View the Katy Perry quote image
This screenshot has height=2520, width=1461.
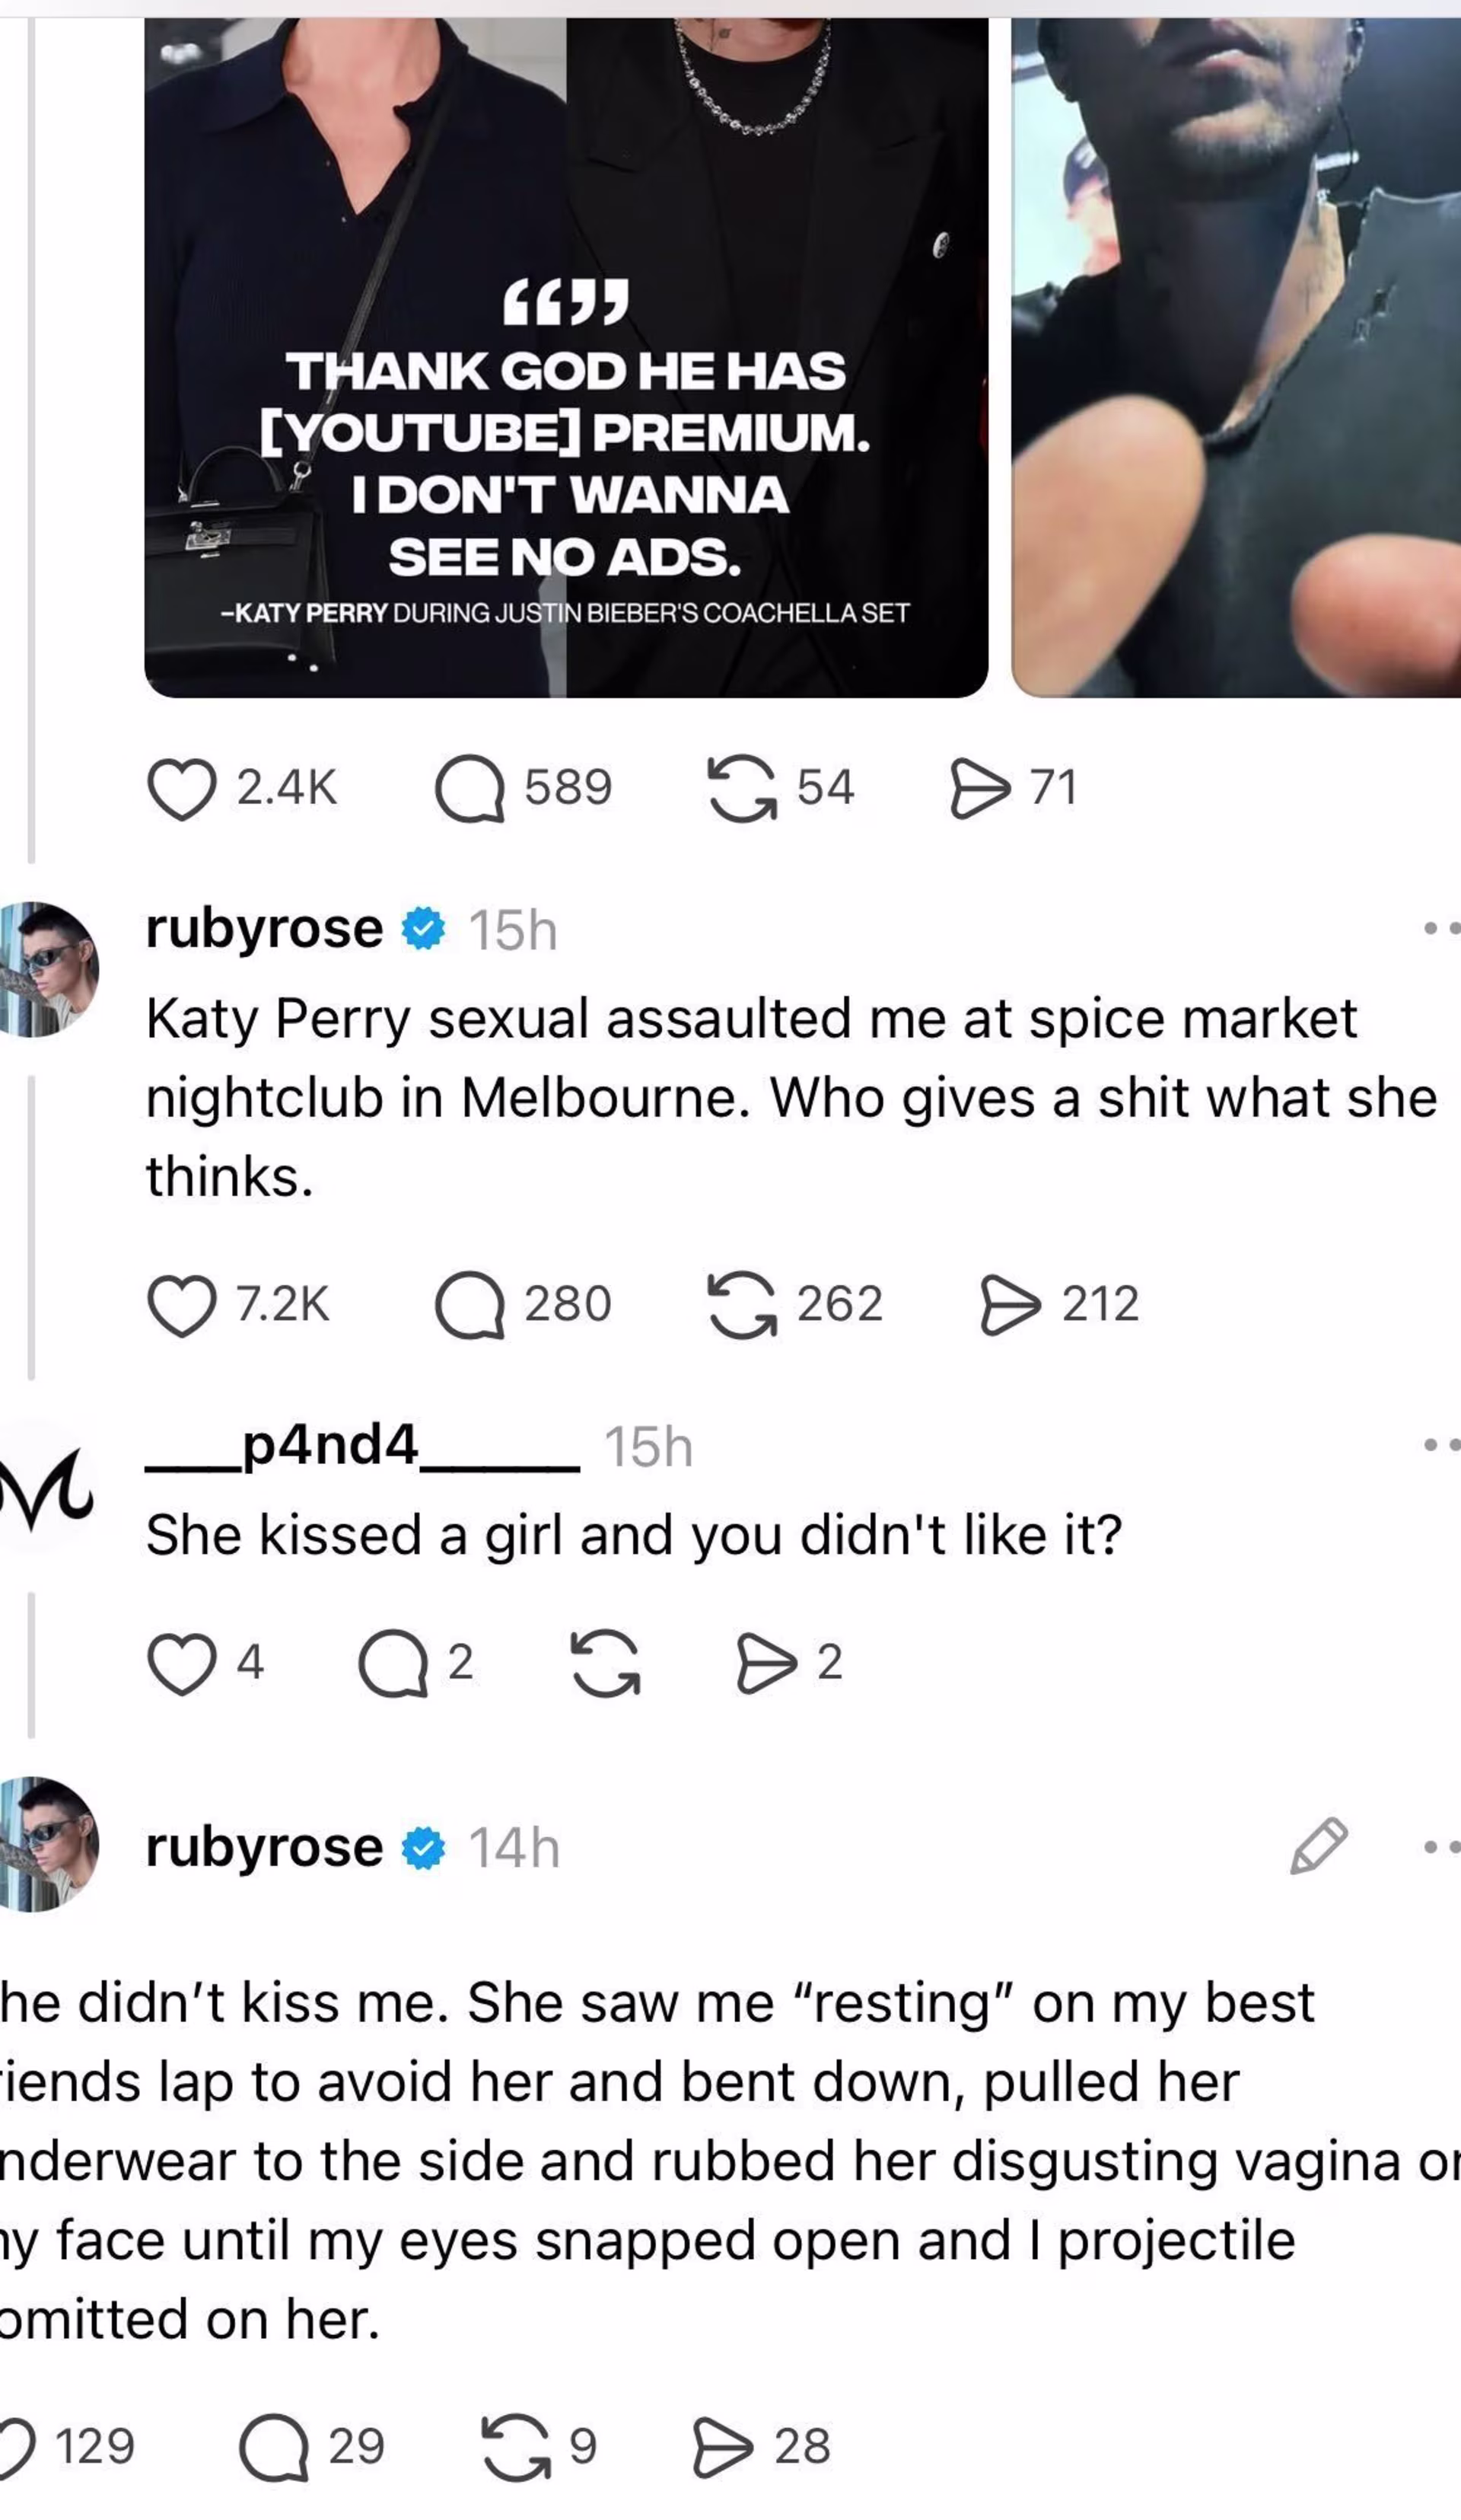567,358
